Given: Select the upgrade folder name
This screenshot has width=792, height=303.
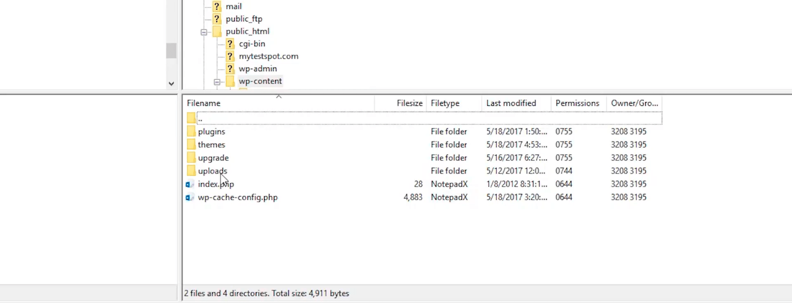Looking at the screenshot, I should click(213, 158).
